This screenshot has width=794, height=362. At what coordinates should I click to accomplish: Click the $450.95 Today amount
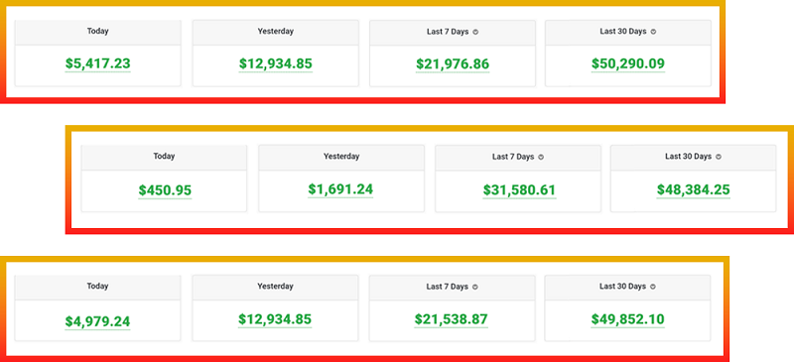pos(165,190)
